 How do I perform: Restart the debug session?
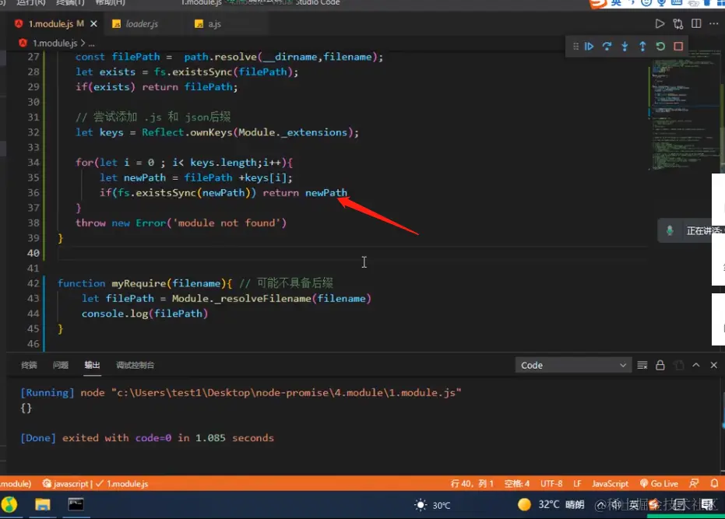660,46
